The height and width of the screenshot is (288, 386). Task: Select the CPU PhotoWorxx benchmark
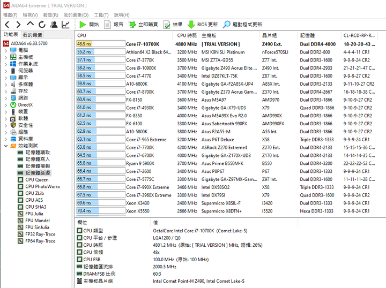coord(42,186)
